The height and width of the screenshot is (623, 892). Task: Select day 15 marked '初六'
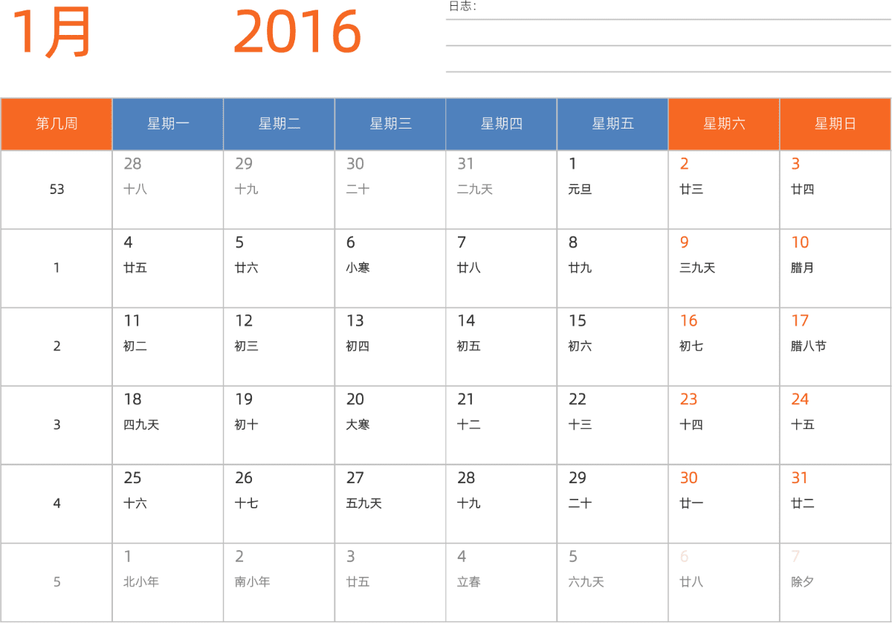point(613,347)
